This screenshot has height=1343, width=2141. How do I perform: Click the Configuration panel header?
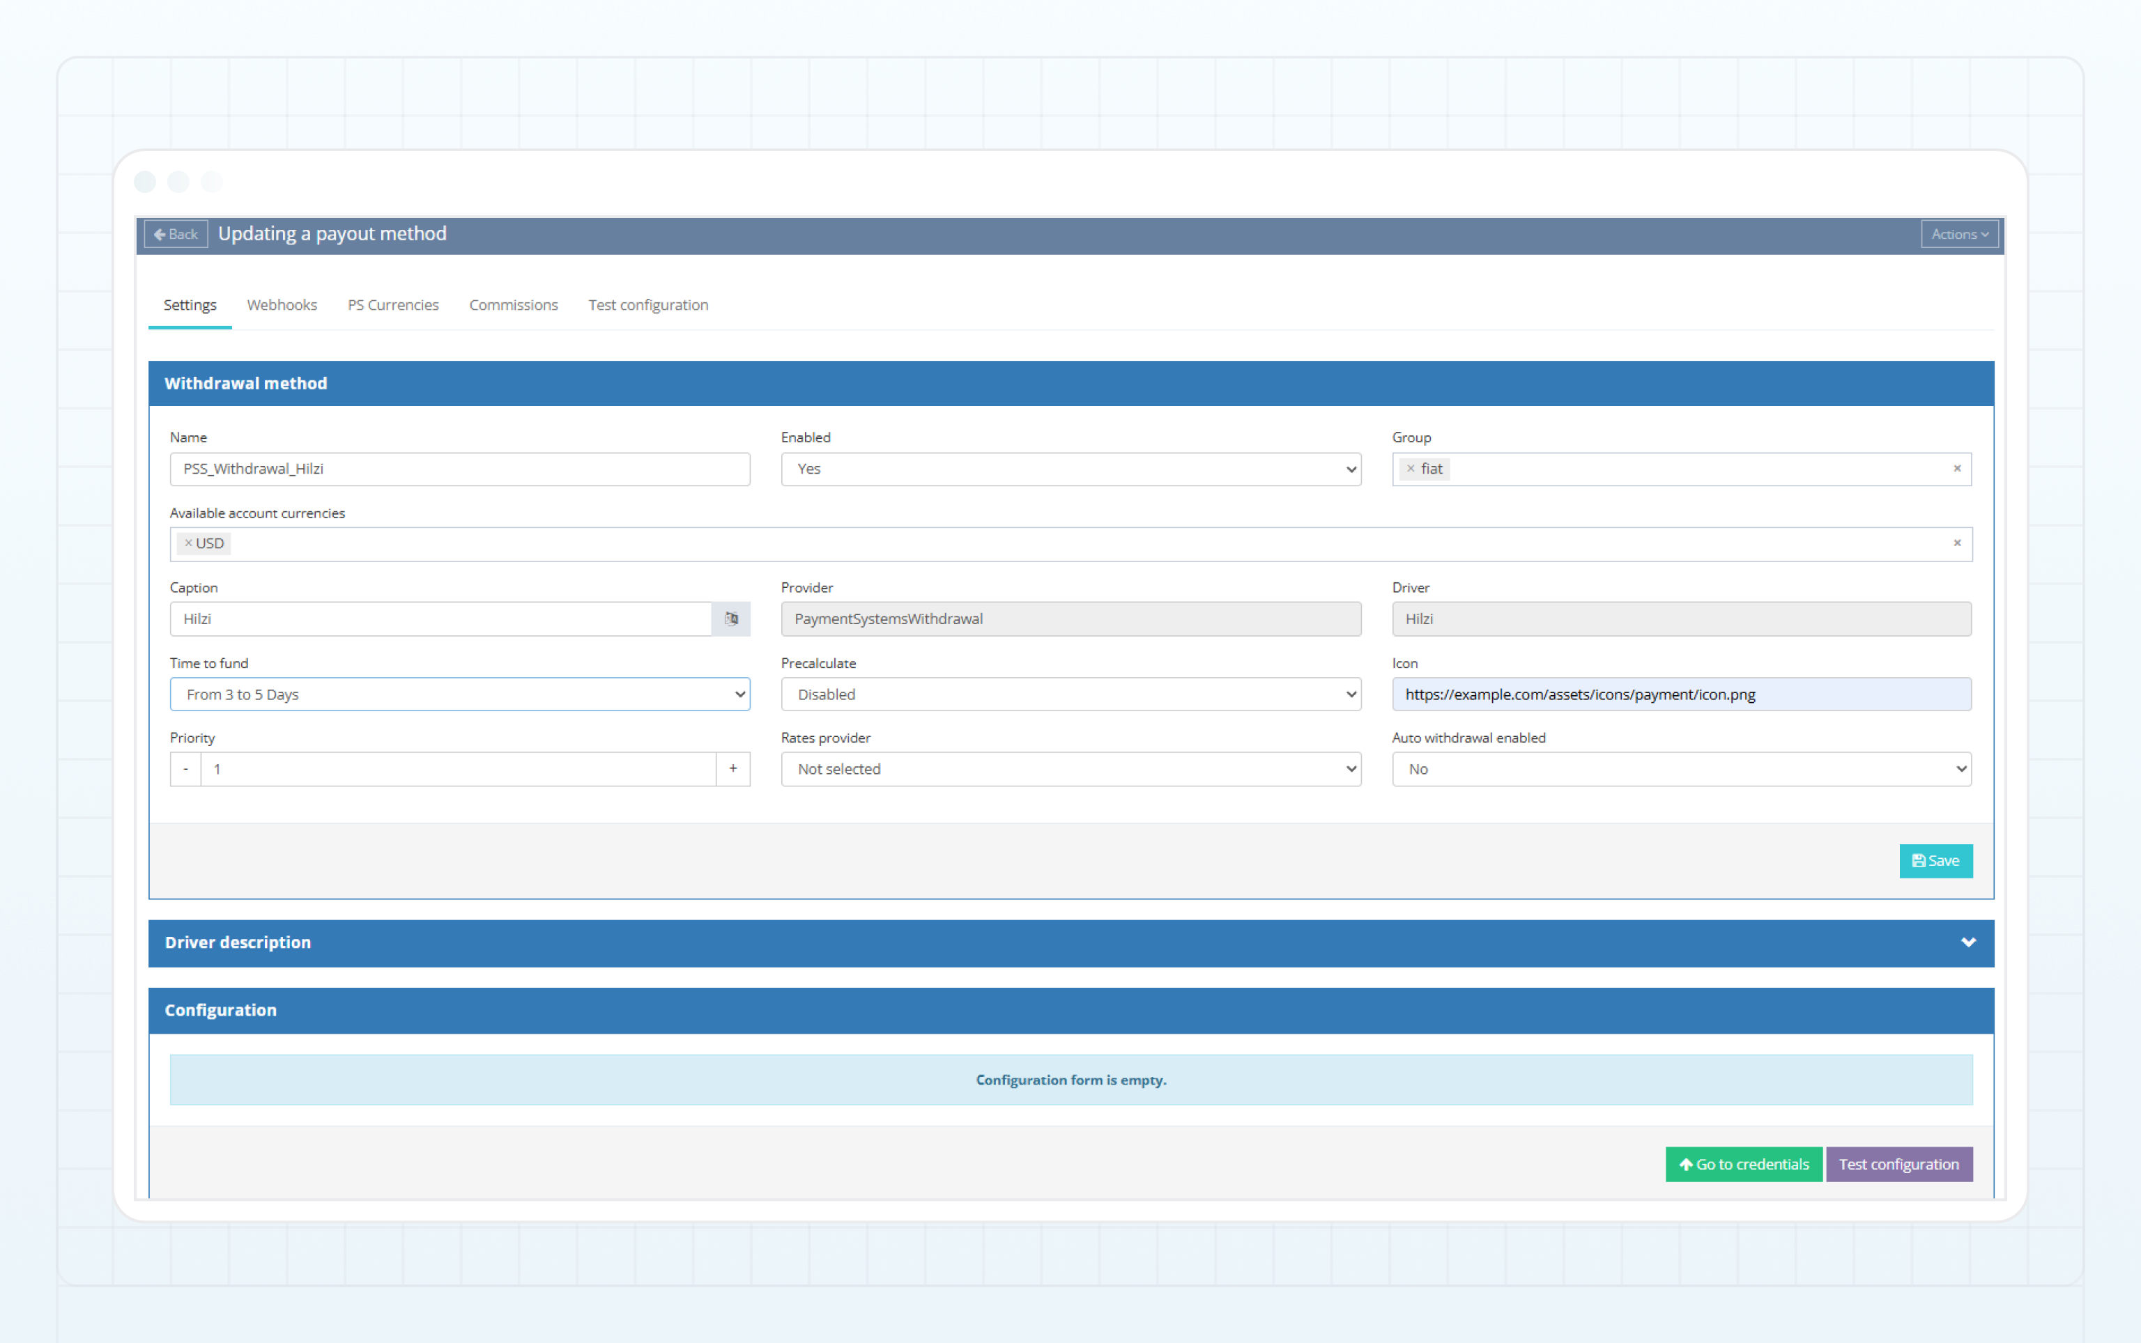point(1071,1011)
